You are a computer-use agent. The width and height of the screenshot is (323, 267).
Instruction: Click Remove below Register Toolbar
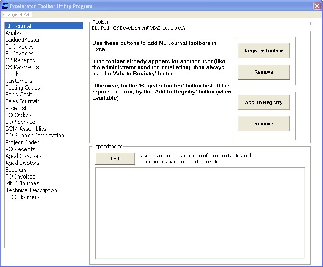(x=264, y=72)
